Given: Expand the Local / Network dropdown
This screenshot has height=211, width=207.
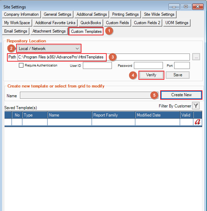Looking at the screenshot, I should (x=49, y=48).
